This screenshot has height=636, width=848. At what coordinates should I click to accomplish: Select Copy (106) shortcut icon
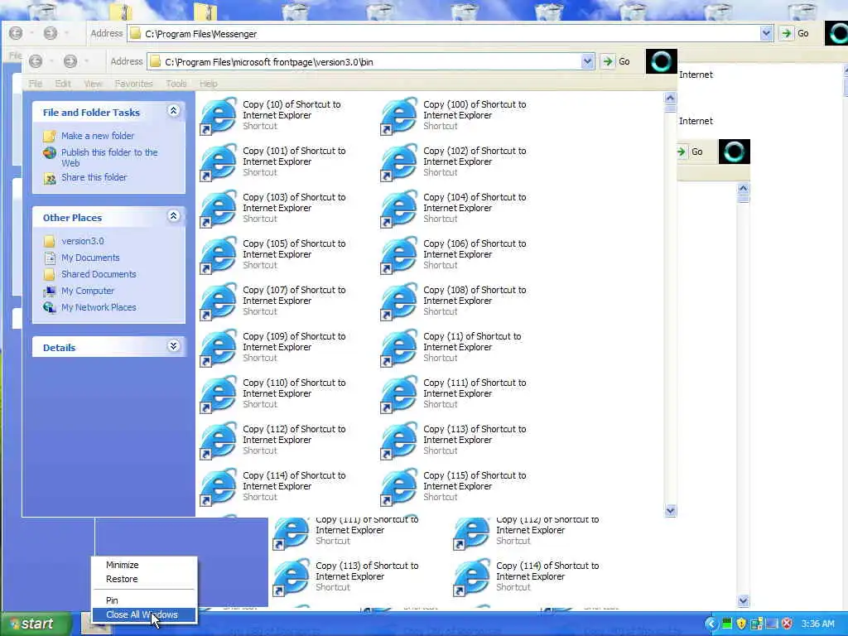(399, 255)
